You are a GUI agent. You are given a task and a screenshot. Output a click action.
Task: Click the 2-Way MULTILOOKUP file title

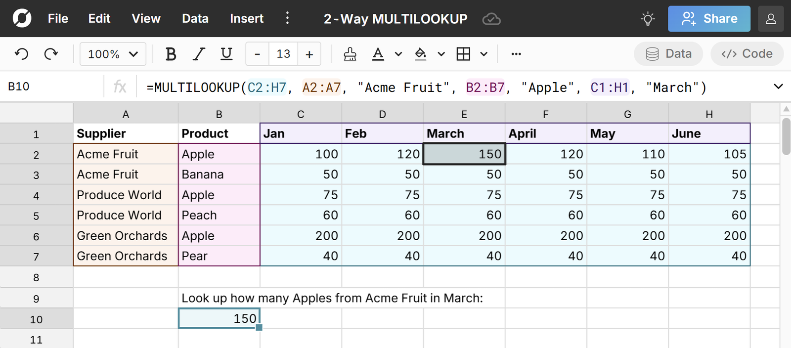[x=395, y=19]
